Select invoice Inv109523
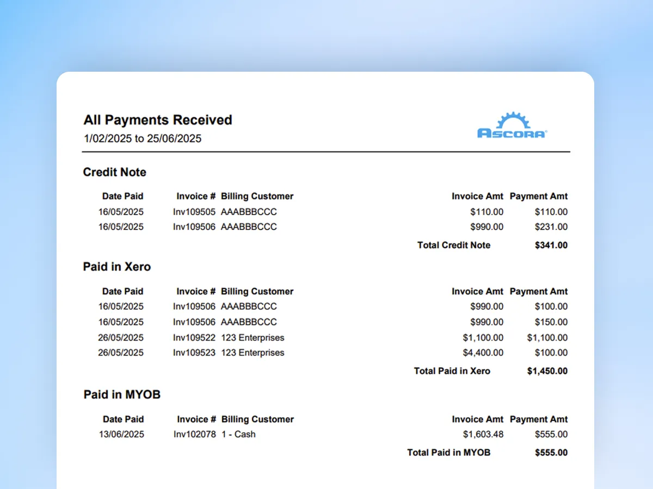Viewport: 653px width, 489px height. 194,353
